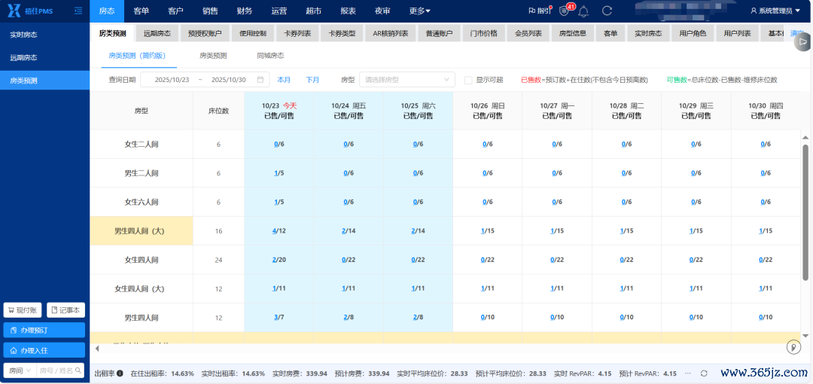Open the shield icon with 41 badge
The height and width of the screenshot is (384, 813).
tap(564, 11)
